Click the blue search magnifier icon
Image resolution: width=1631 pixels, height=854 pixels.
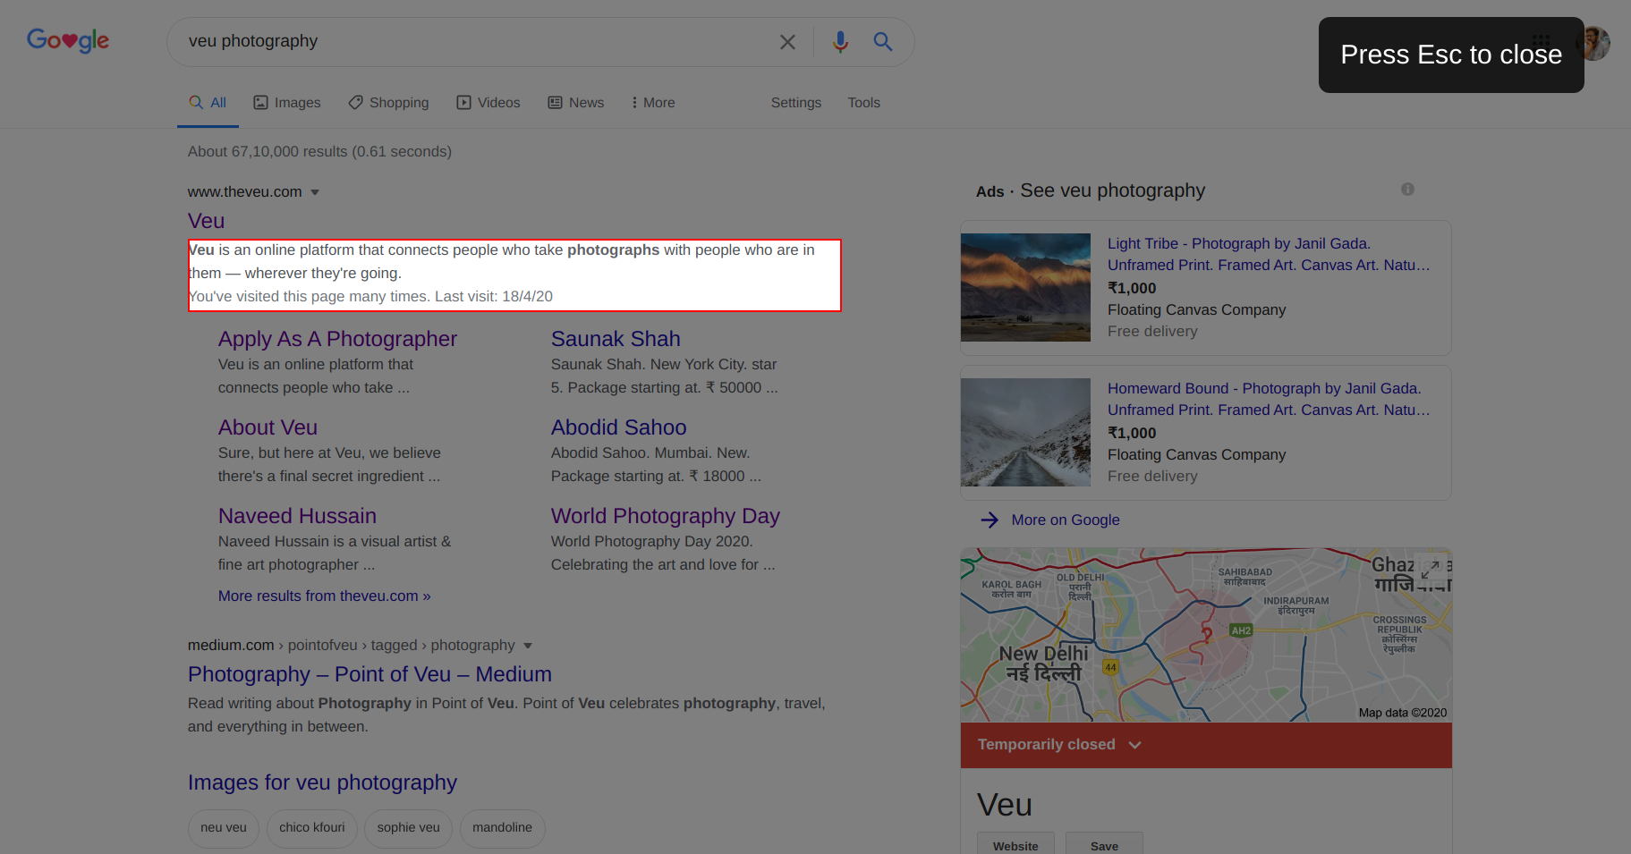coord(883,42)
